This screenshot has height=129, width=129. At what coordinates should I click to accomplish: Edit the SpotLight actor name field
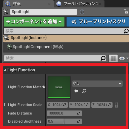tap(44, 12)
